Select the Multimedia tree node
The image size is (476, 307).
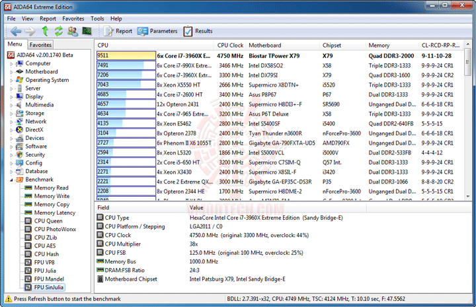[x=40, y=105]
